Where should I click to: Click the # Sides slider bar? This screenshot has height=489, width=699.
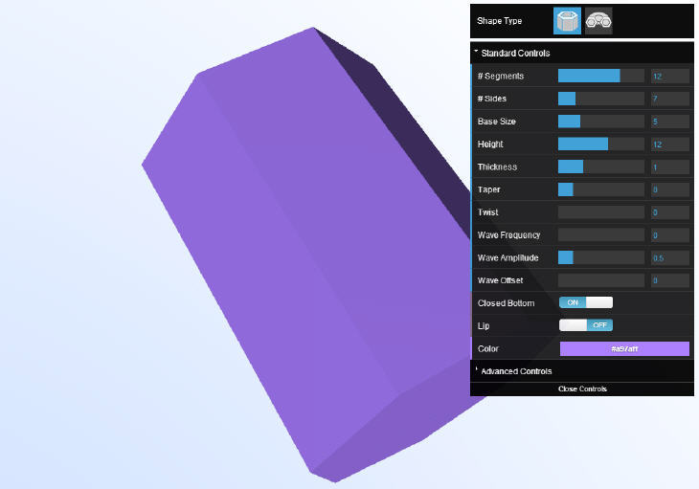click(600, 99)
